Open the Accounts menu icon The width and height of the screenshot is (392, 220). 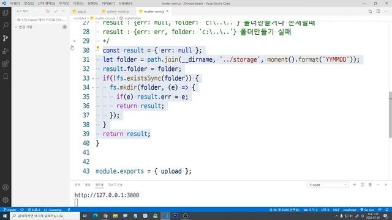coord(6,188)
